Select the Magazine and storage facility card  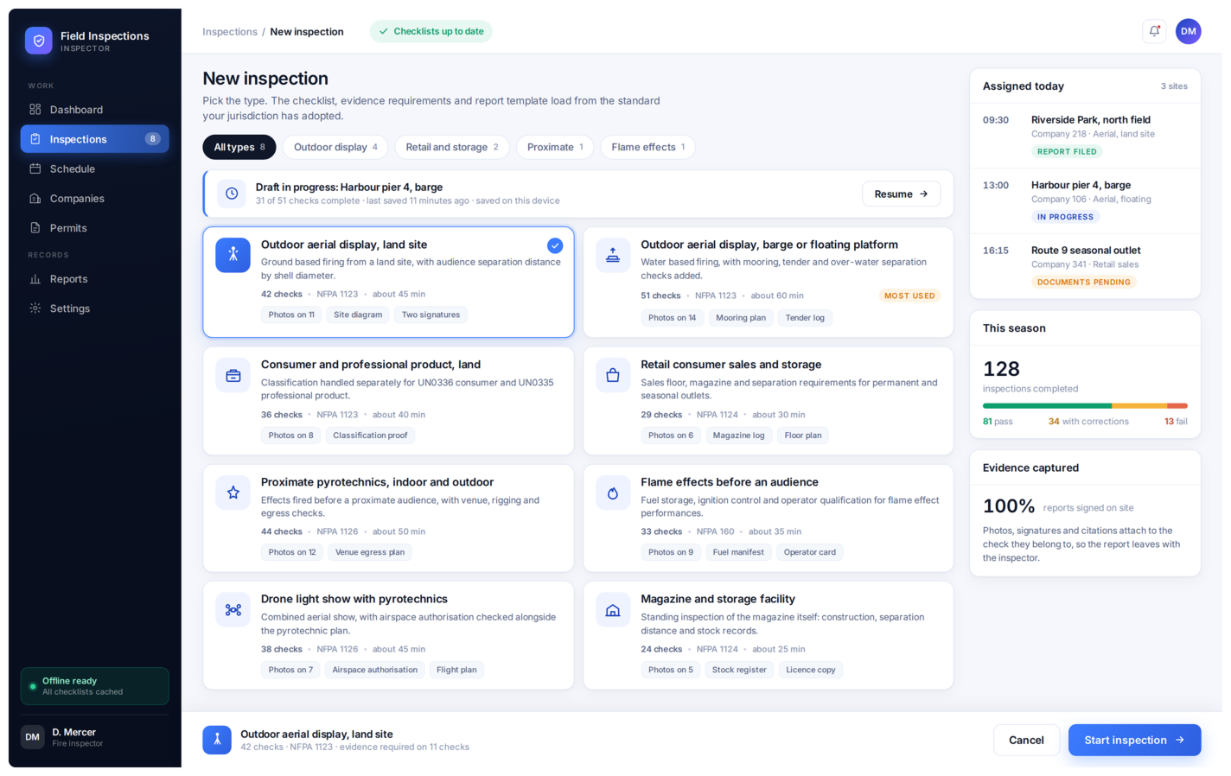coord(769,635)
